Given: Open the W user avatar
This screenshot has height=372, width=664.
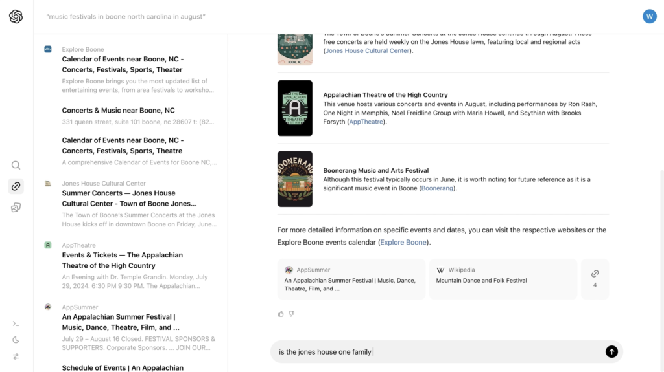Looking at the screenshot, I should pyautogui.click(x=649, y=16).
